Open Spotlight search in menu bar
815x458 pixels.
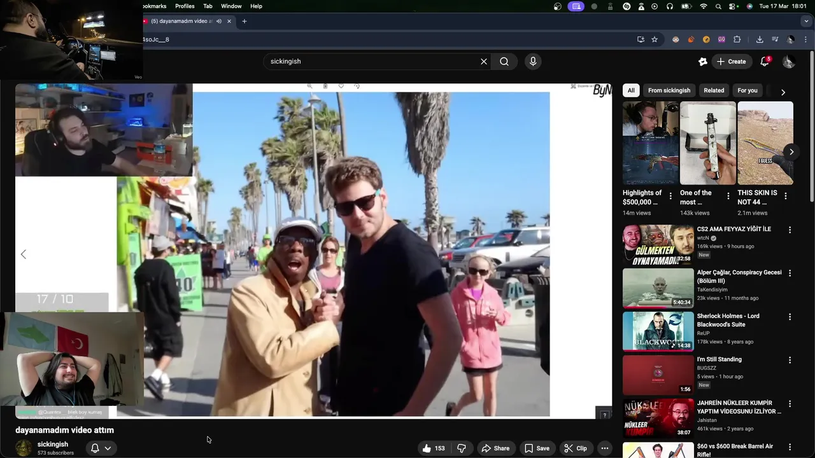[x=718, y=6]
